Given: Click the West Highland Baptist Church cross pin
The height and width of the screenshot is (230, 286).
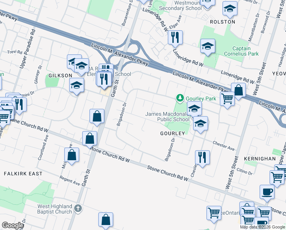Looking at the screenshot, I should coord(78,209).
